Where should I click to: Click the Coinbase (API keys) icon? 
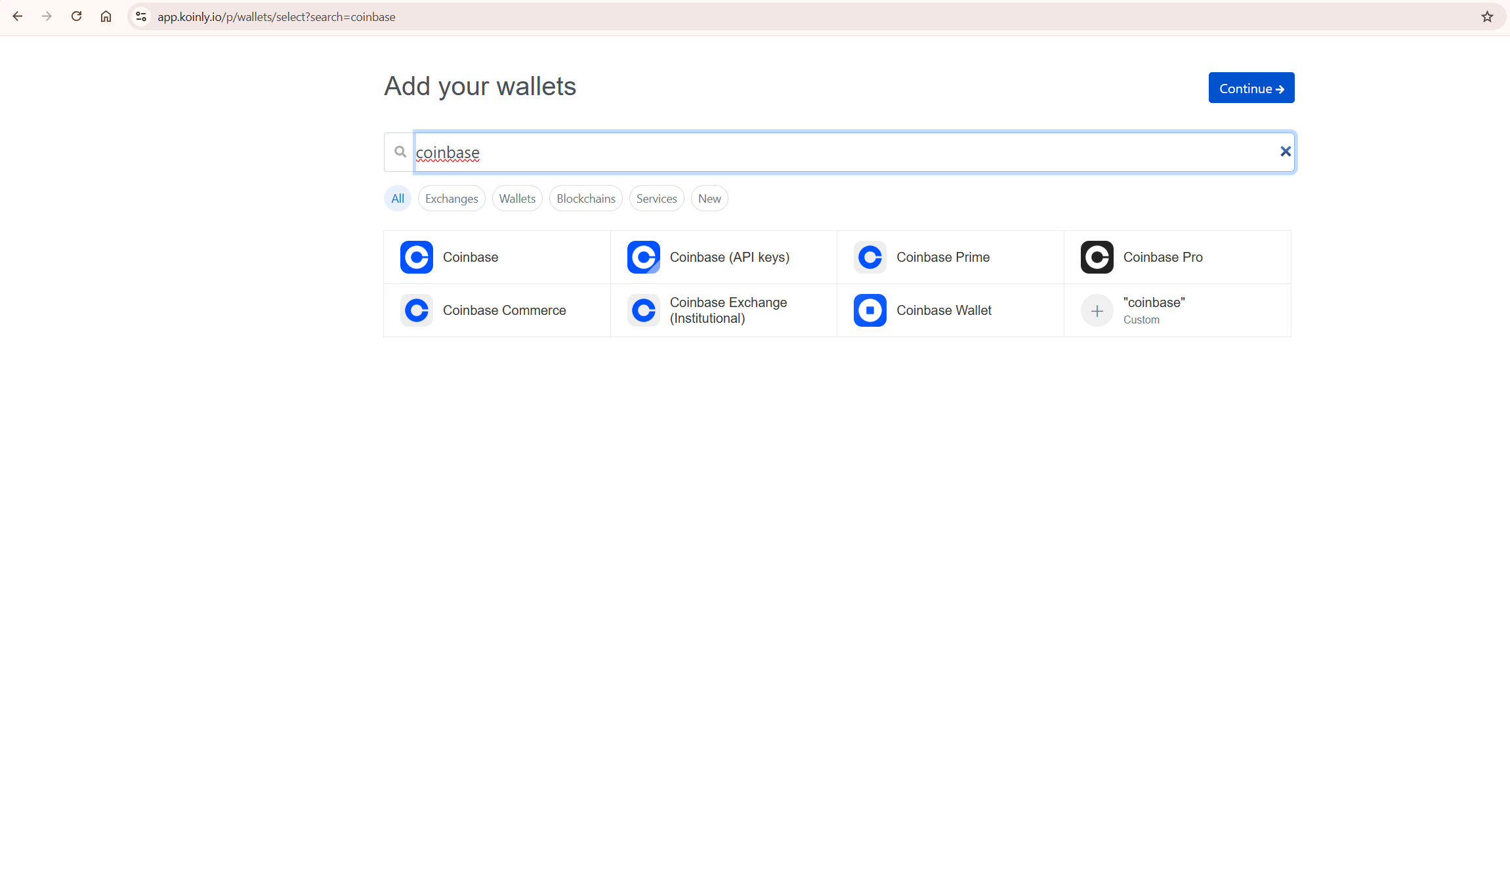[643, 257]
